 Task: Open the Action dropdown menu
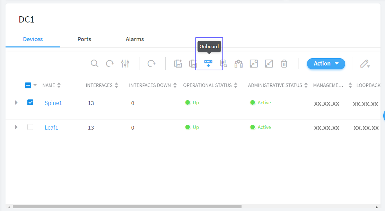326,63
